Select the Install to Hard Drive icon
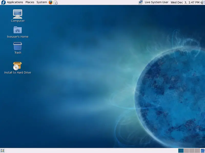Viewport: 205px width, 153px height. pyautogui.click(x=18, y=68)
